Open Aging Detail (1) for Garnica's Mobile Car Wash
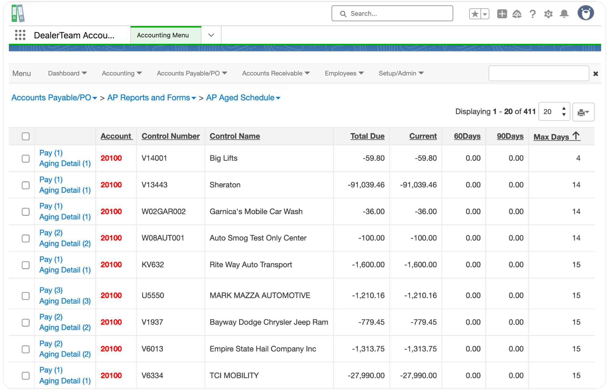This screenshot has width=609, height=392. [x=65, y=217]
